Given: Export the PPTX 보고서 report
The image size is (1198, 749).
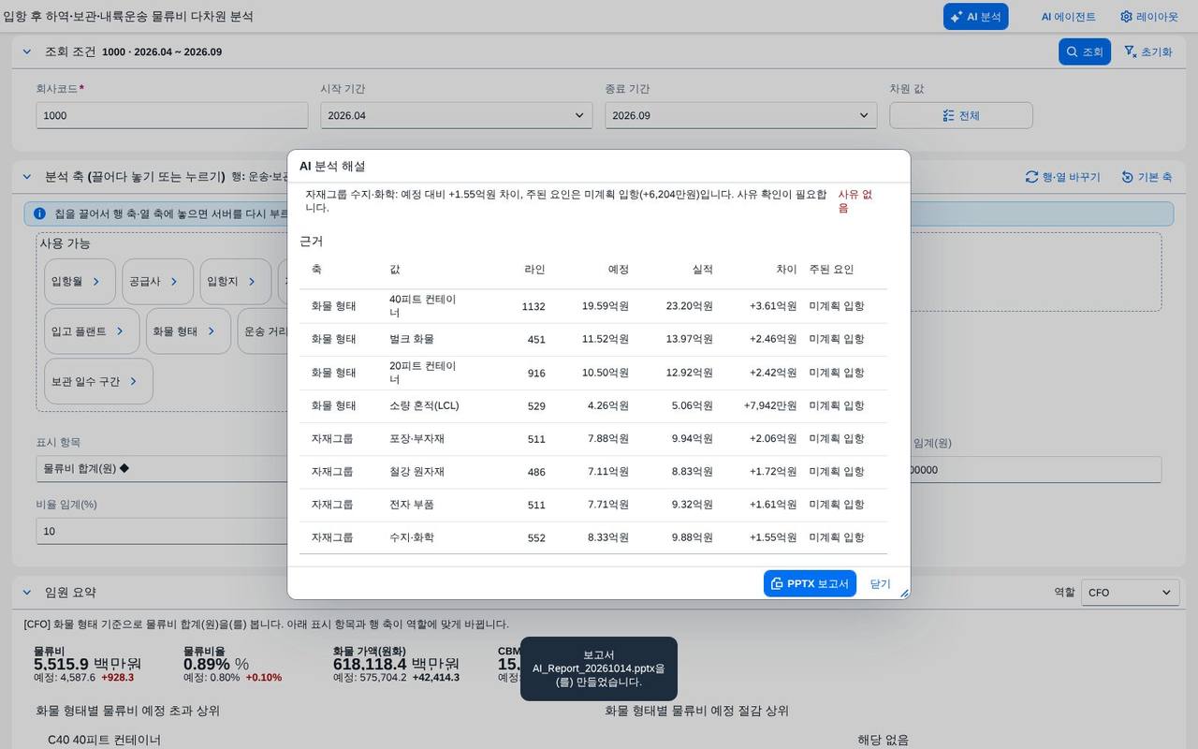Looking at the screenshot, I should (810, 583).
